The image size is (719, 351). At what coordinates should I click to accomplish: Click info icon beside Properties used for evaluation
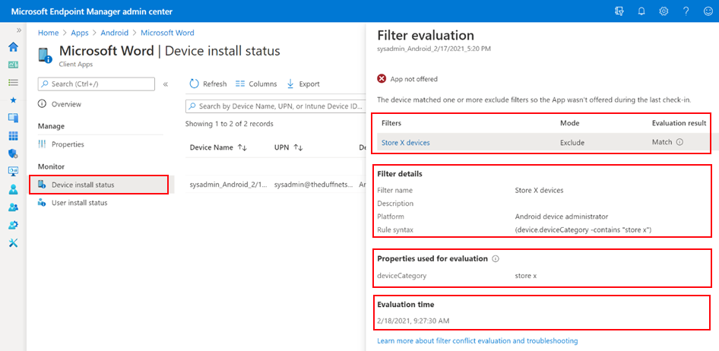tap(496, 259)
